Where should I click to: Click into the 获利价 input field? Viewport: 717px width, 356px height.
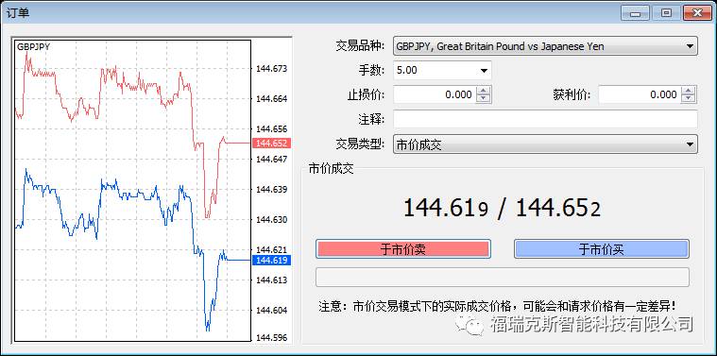640,94
